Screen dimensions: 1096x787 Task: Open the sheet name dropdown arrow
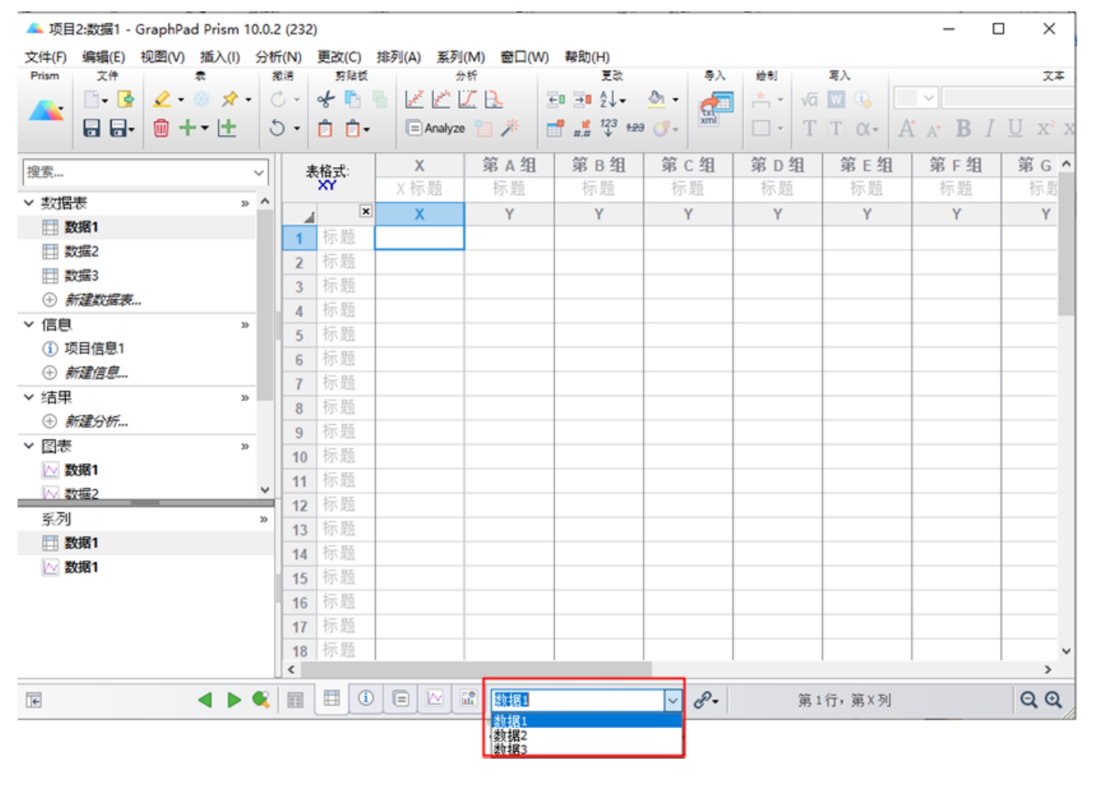[x=672, y=700]
